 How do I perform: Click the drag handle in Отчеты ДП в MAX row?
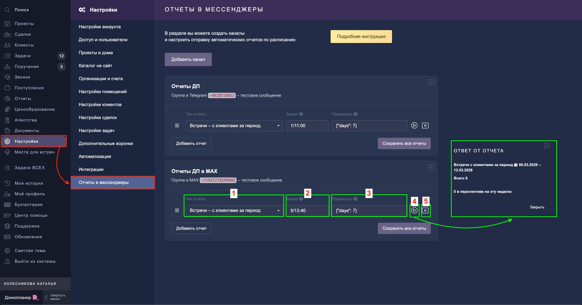(177, 210)
